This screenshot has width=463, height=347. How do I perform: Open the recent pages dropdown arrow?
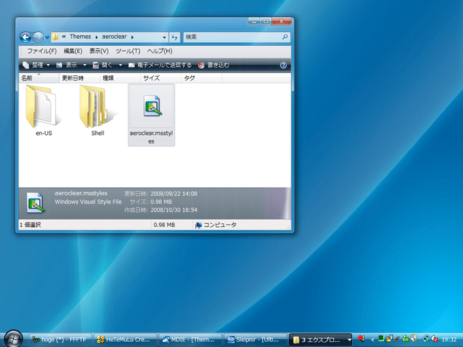(47, 37)
